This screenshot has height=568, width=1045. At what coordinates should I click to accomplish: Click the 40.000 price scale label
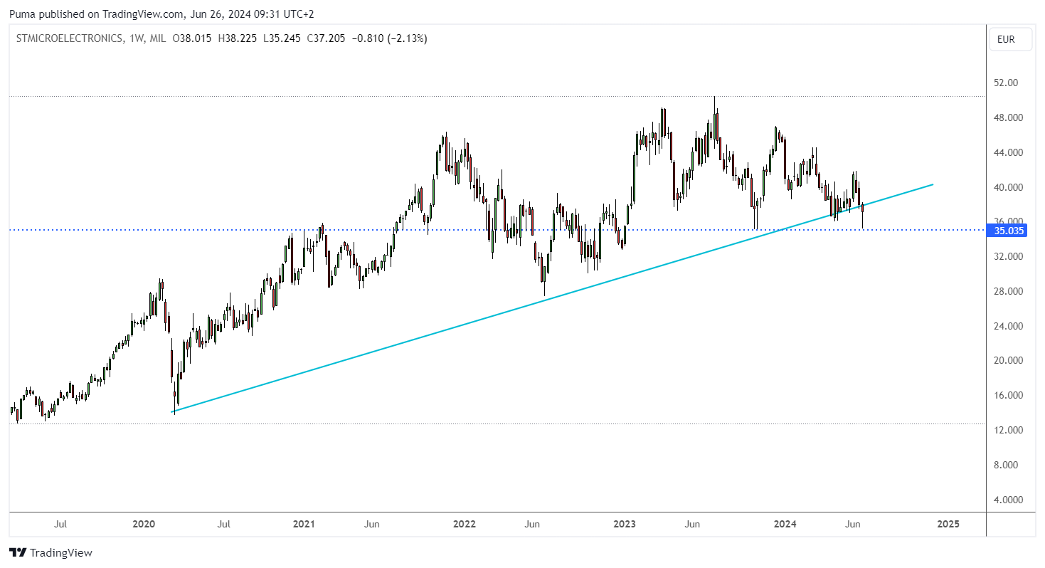(x=1008, y=187)
